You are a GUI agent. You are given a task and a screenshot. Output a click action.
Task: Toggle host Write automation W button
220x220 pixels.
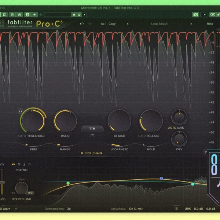[x=19, y=15]
